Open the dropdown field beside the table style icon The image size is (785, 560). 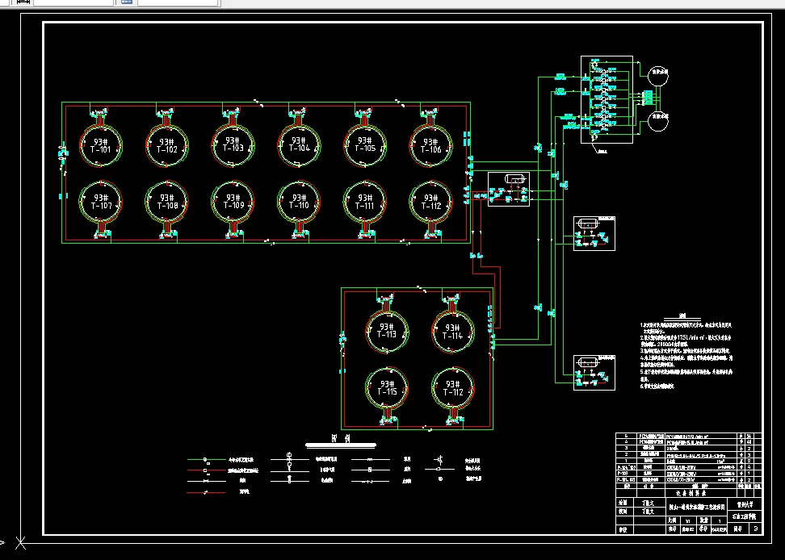[x=178, y=2]
